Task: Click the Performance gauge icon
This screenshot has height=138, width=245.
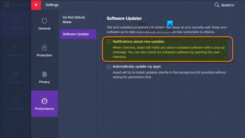Action: click(44, 101)
